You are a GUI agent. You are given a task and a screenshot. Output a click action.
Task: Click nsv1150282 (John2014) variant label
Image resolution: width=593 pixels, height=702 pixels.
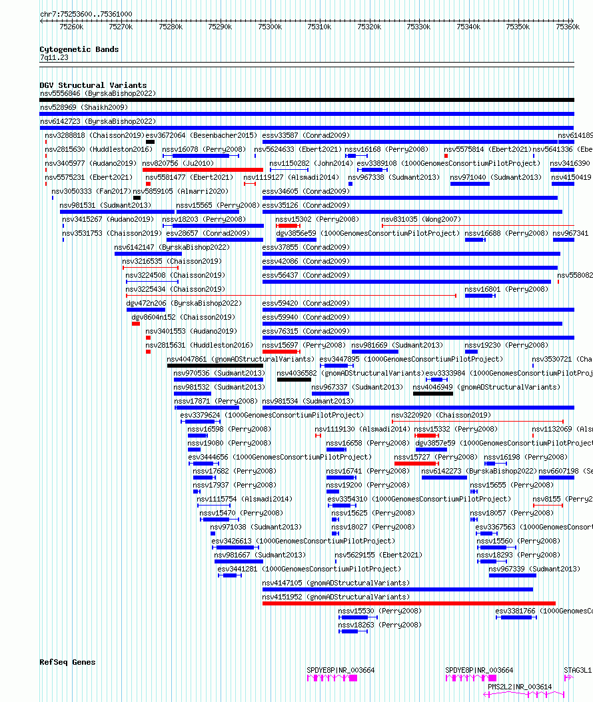click(312, 163)
